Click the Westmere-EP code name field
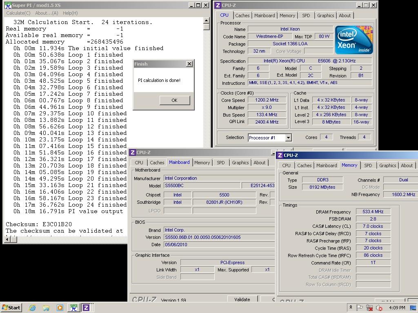Image resolution: width=418 pixels, height=313 pixels. click(x=269, y=36)
